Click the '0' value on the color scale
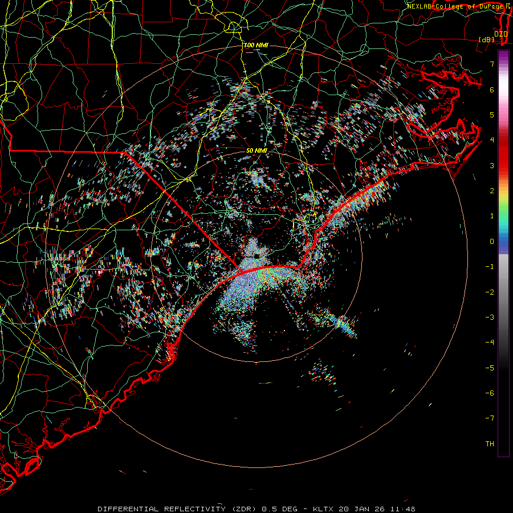The width and height of the screenshot is (513, 513). (492, 242)
